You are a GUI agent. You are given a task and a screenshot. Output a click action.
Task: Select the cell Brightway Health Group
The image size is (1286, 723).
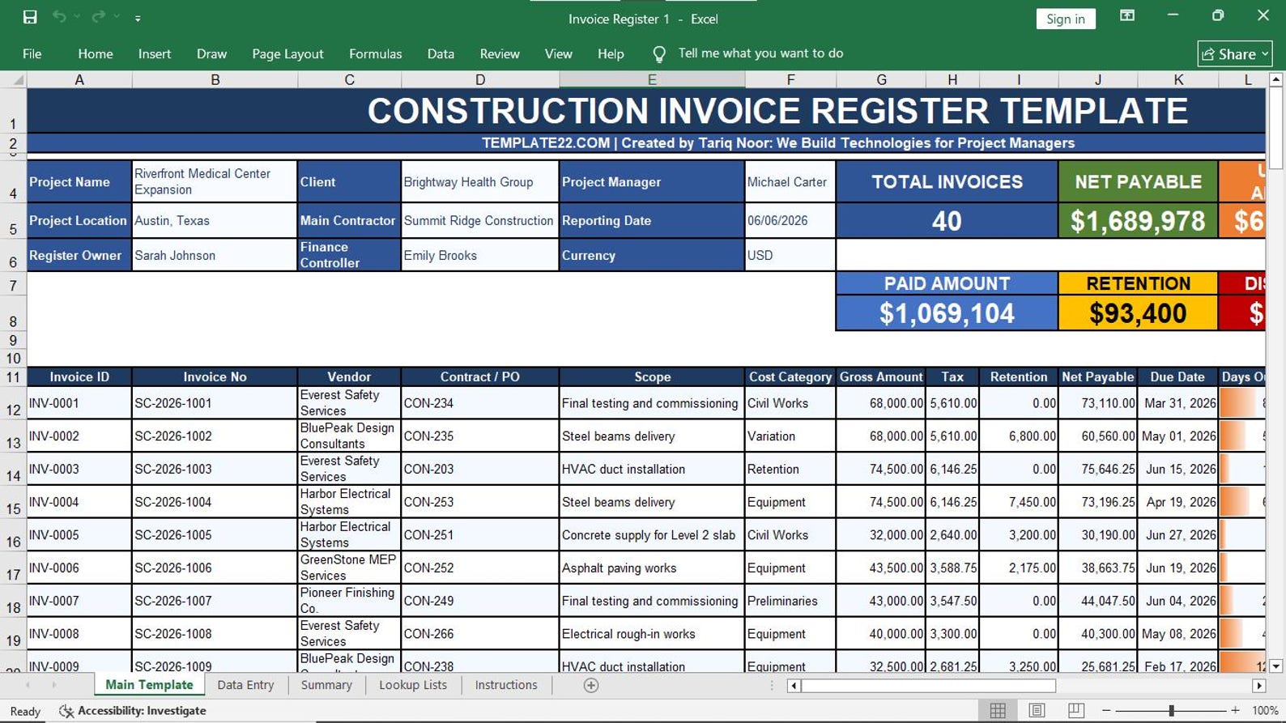pyautogui.click(x=480, y=181)
